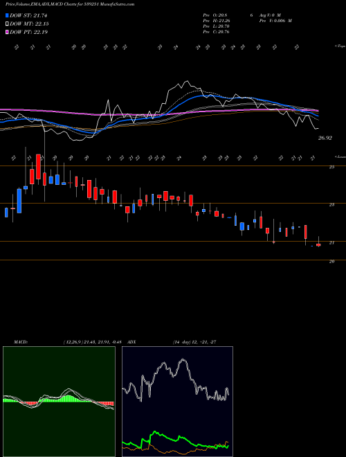Click the ADX (14 day) values text

pos(194,342)
